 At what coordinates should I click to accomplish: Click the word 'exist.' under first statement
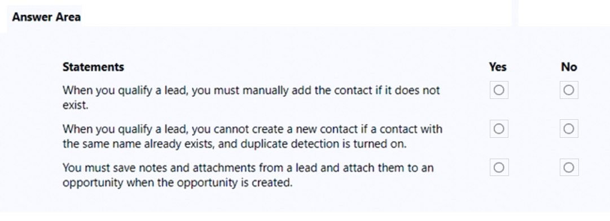[76, 105]
